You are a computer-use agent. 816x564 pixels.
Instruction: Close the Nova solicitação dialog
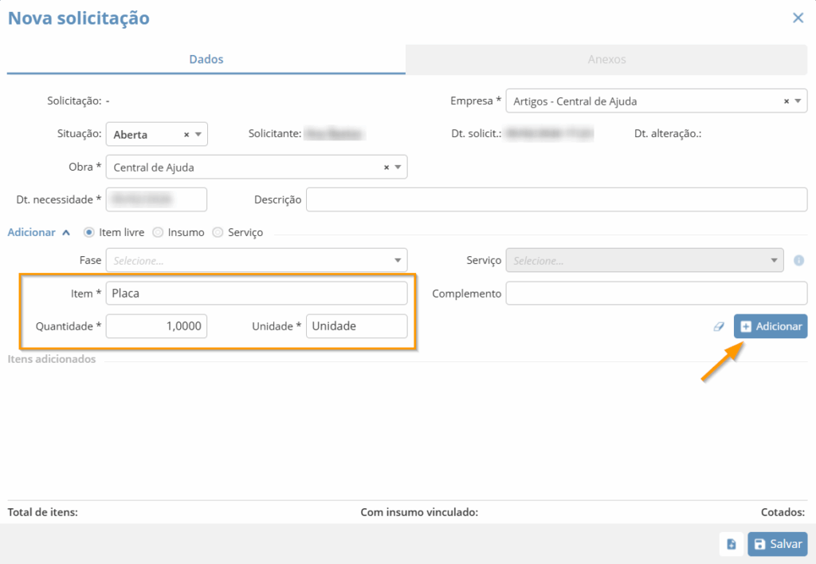(x=798, y=18)
